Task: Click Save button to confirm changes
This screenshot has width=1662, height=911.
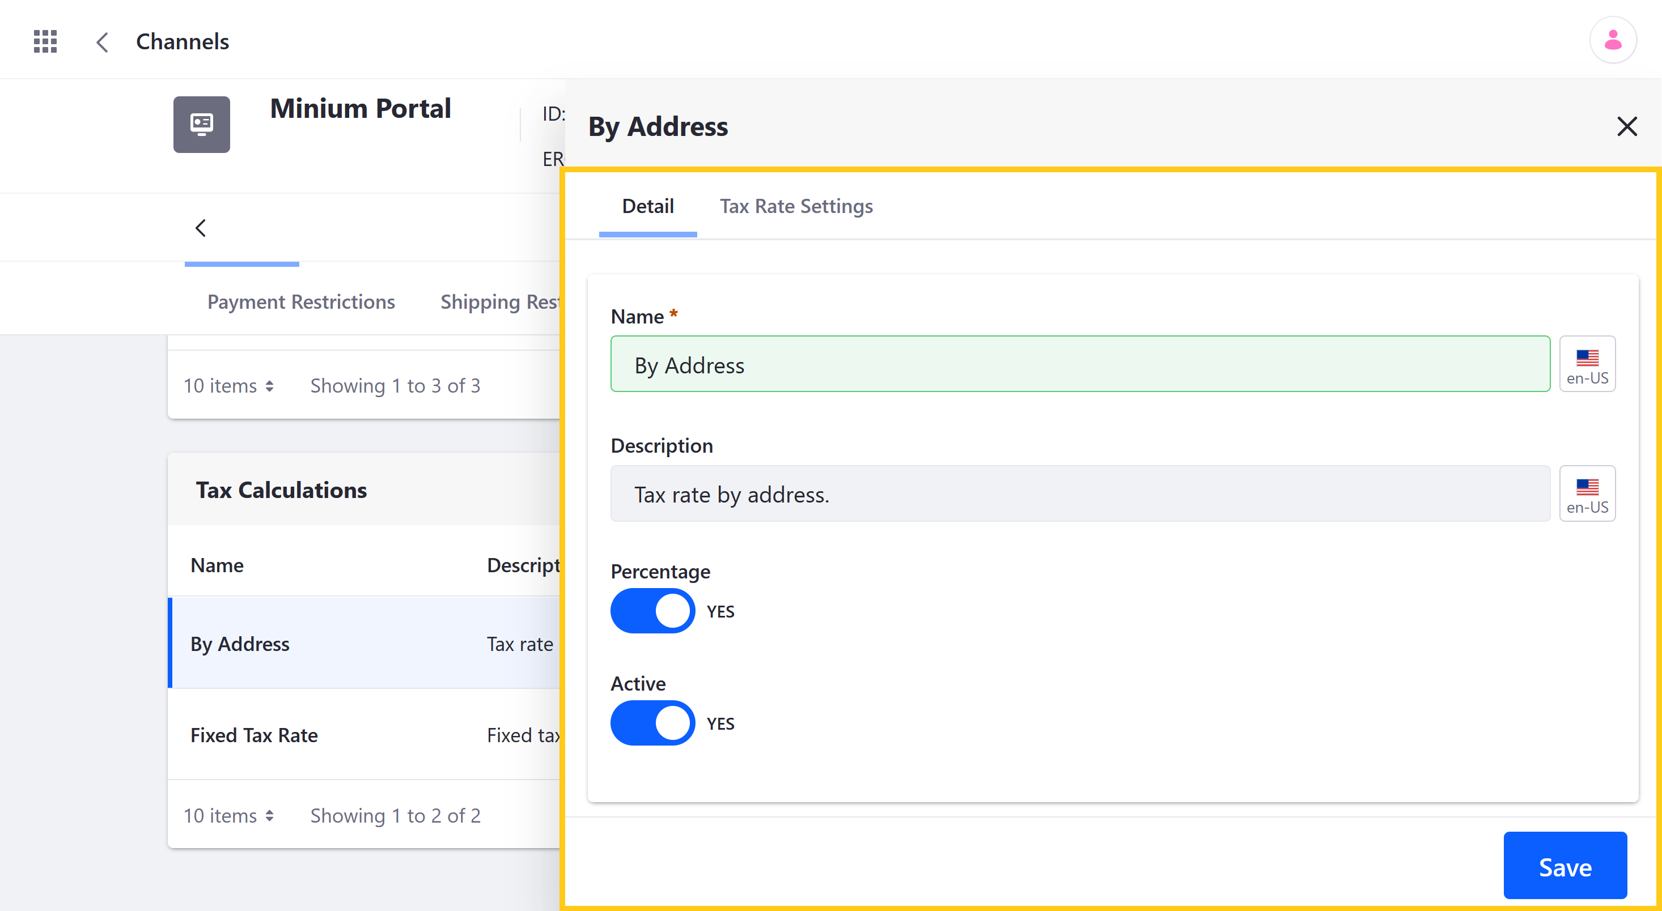Action: pos(1566,865)
